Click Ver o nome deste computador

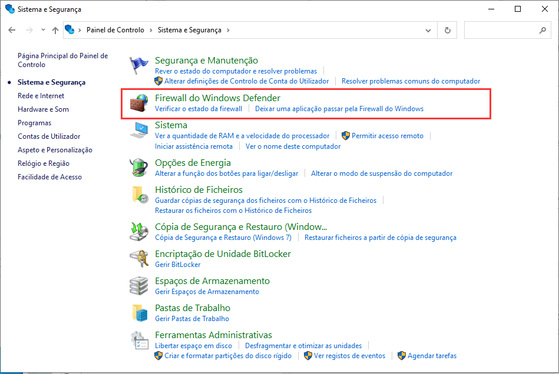[293, 146]
